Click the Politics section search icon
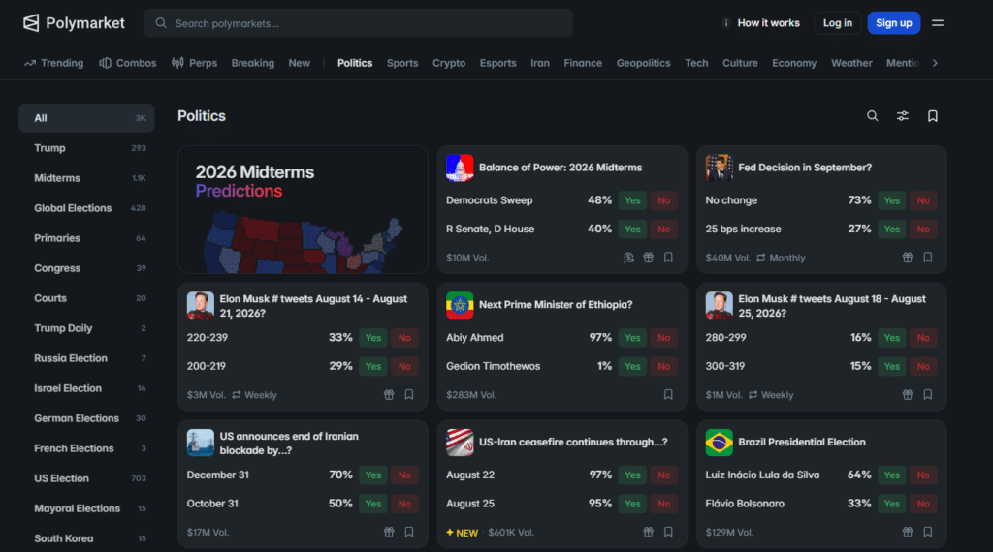993x552 pixels. (873, 116)
